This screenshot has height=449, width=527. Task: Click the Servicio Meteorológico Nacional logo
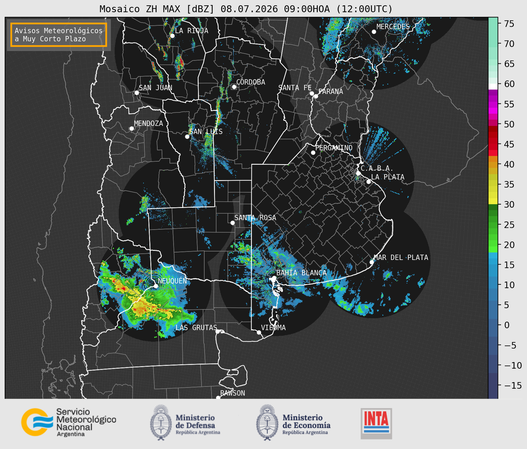coord(69,422)
